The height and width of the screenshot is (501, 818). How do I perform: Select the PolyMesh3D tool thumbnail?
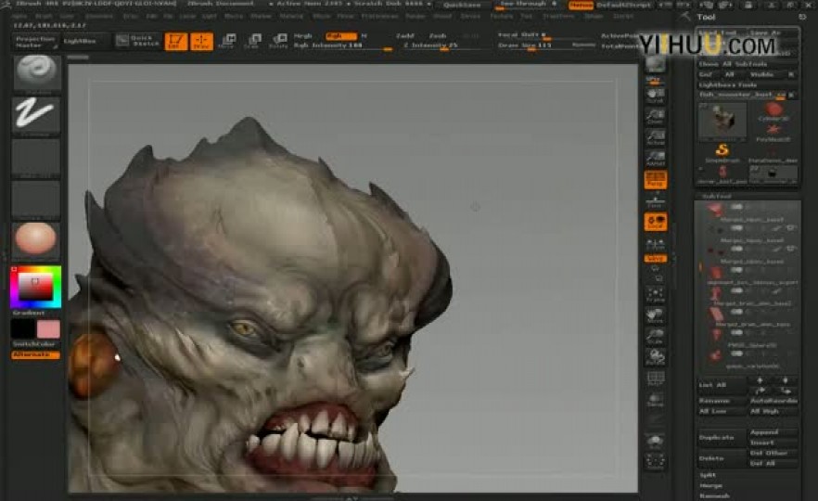point(773,133)
